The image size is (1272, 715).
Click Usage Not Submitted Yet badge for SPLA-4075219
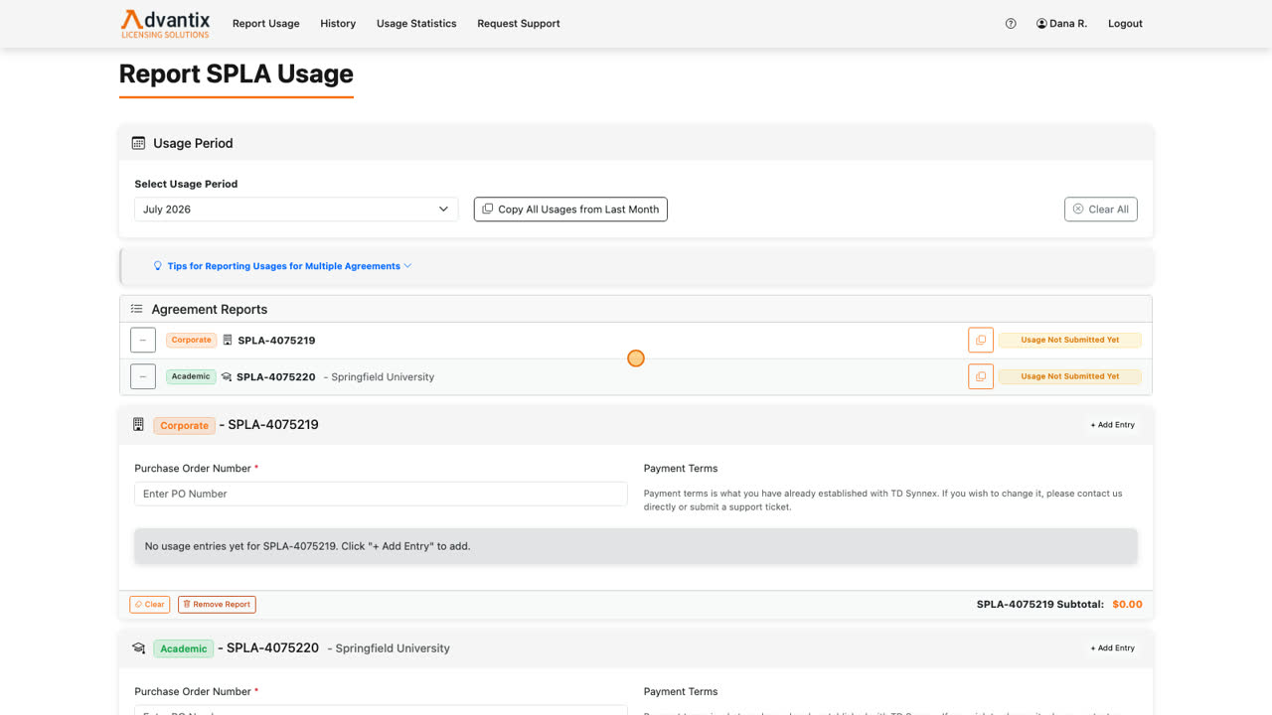(1070, 340)
